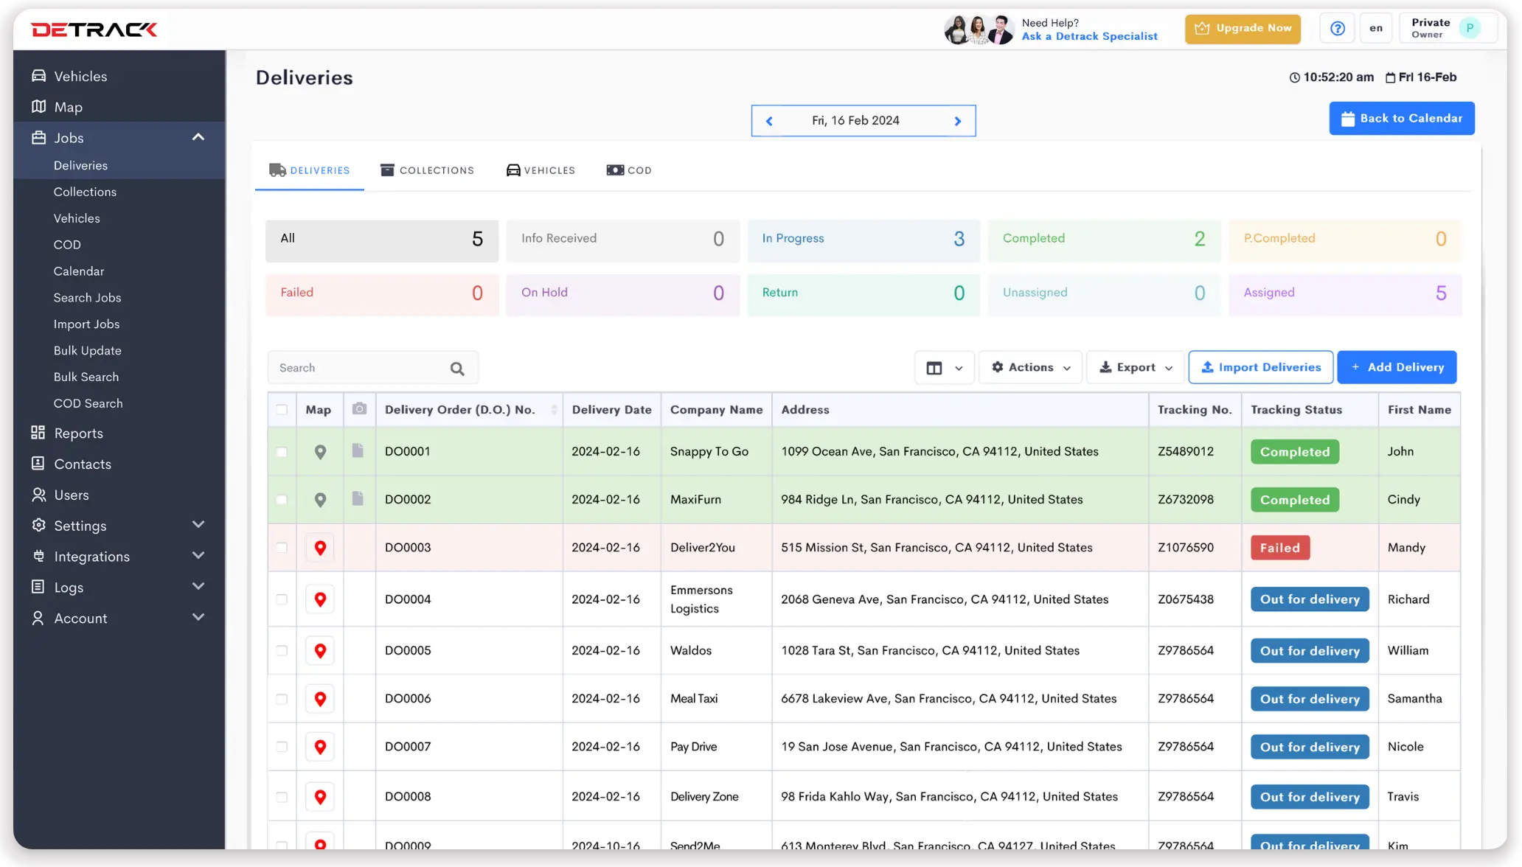
Task: Open the COD tab
Action: tap(628, 170)
